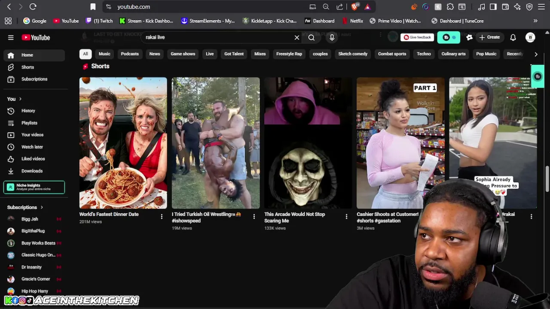Click the browser back arrow

tap(9, 7)
